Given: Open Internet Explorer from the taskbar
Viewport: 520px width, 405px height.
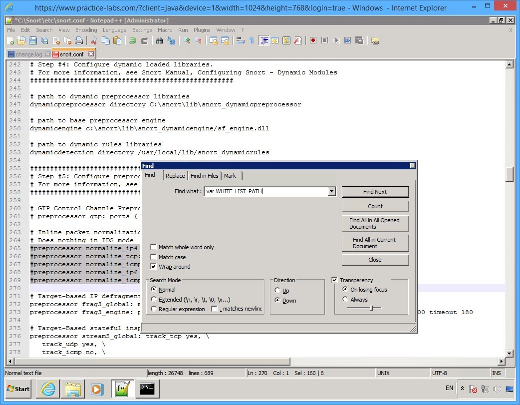Looking at the screenshot, I should point(47,389).
